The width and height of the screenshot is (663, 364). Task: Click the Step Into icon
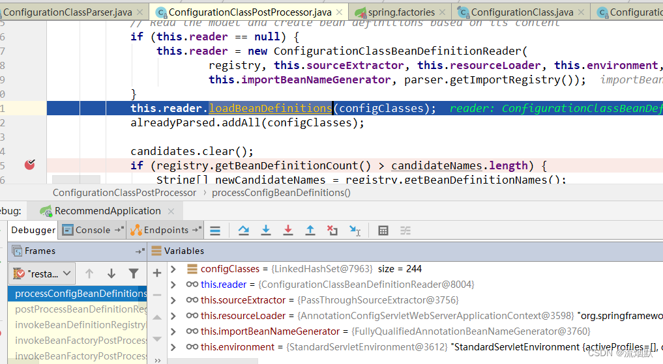pyautogui.click(x=265, y=231)
